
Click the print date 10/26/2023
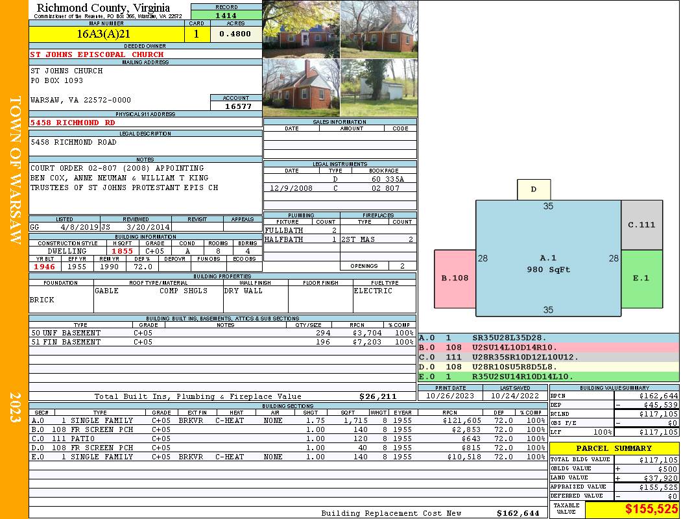(450, 396)
